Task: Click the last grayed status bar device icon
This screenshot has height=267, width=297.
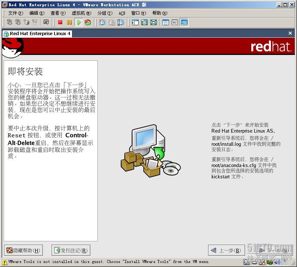Action: point(285,262)
